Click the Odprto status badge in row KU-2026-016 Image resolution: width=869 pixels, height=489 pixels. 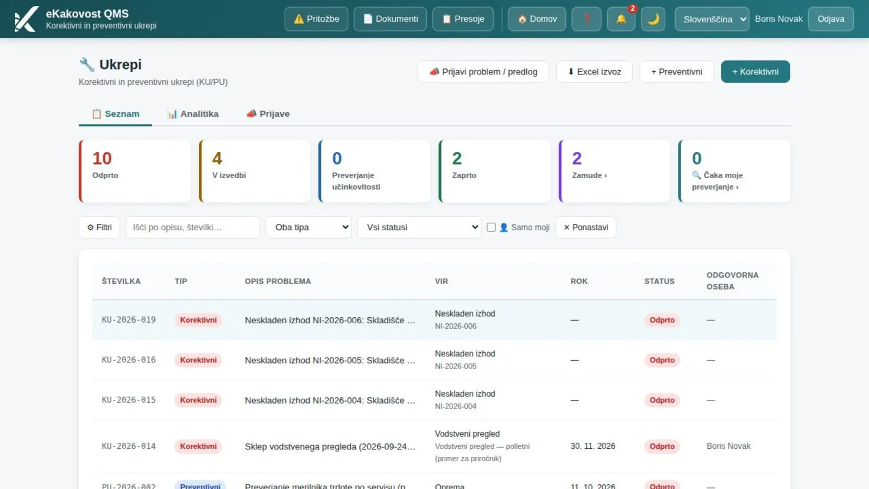point(662,360)
